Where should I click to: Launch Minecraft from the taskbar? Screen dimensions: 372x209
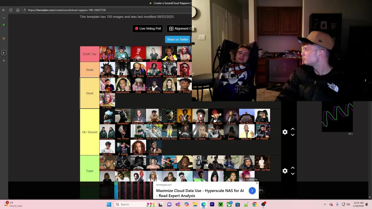point(221,204)
